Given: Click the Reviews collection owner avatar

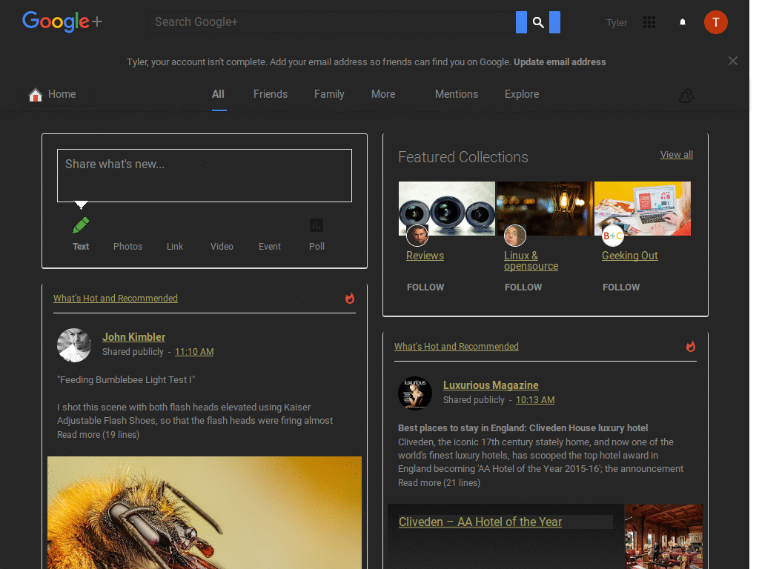Looking at the screenshot, I should point(417,236).
